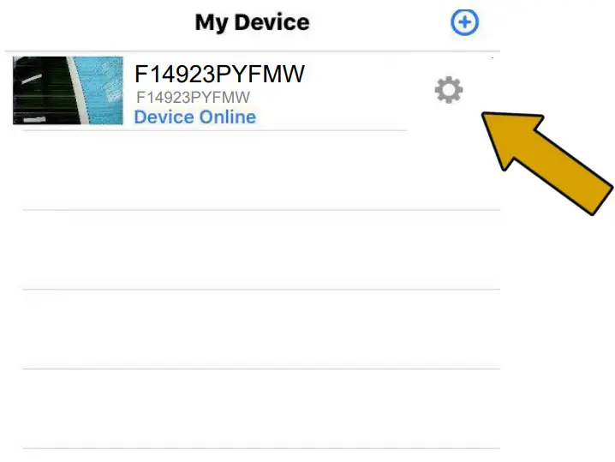Click the empty header area left of title
The image size is (615, 462).
(98, 22)
